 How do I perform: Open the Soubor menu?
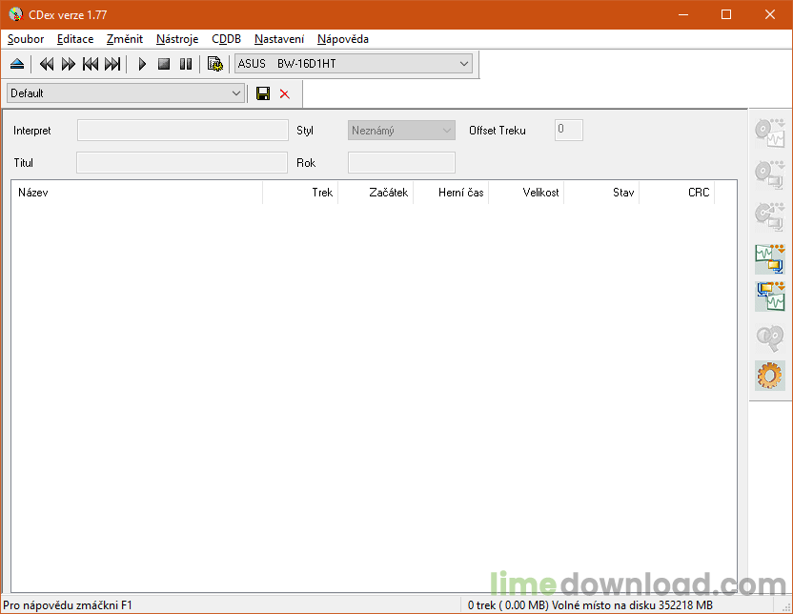coord(26,39)
